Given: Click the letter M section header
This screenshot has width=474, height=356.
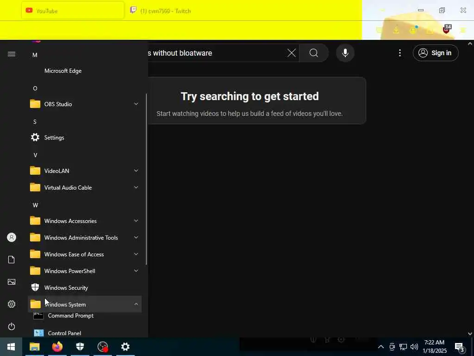Looking at the screenshot, I should pos(35,55).
